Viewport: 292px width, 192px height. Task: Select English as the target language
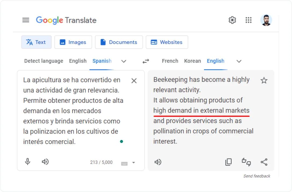[216, 61]
